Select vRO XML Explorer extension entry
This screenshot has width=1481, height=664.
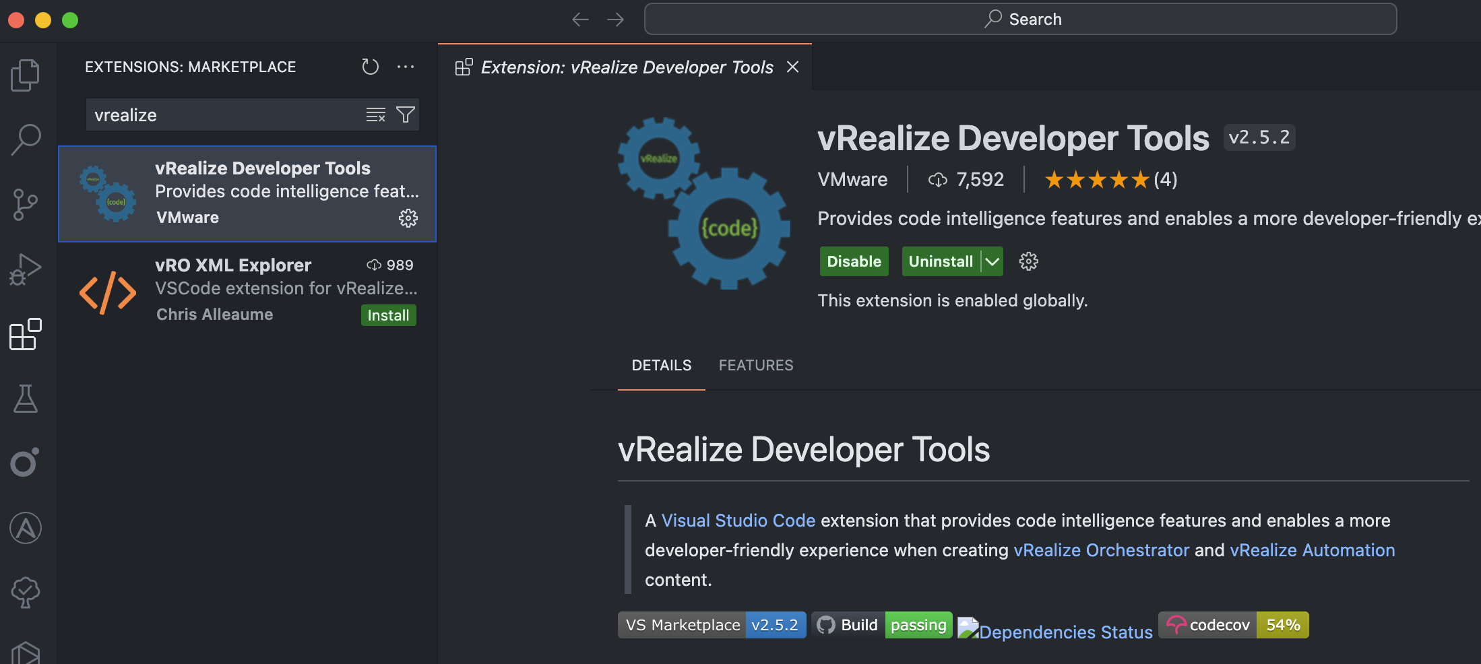[247, 290]
